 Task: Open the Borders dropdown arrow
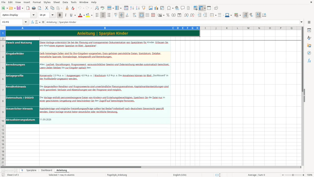click(216, 15)
